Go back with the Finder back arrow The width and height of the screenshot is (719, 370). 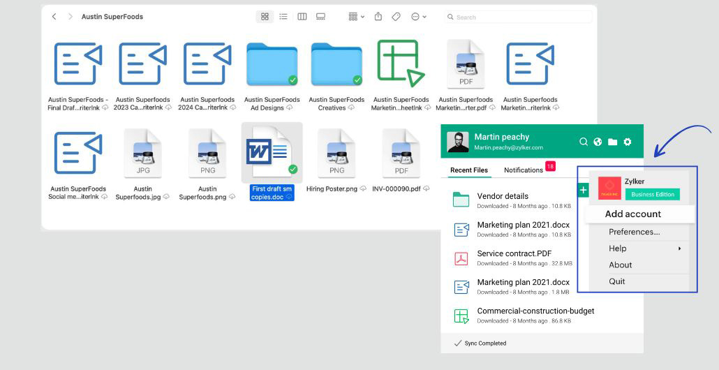pyautogui.click(x=54, y=17)
